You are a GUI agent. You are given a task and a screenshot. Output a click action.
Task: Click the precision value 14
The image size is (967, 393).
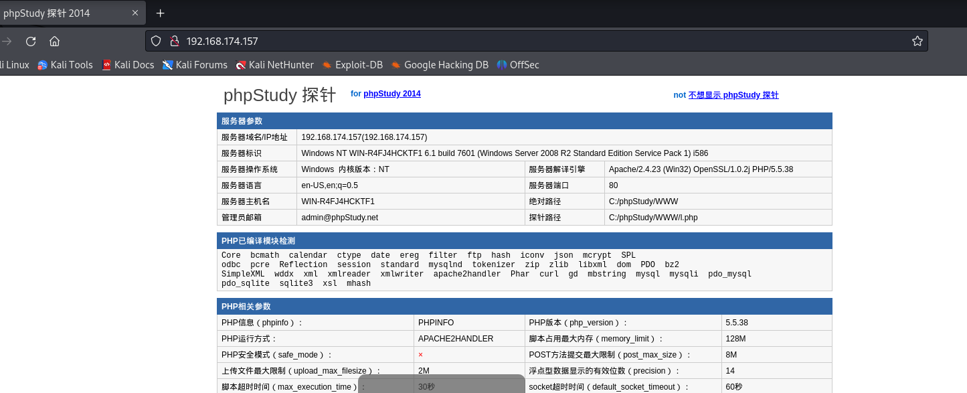coord(730,371)
